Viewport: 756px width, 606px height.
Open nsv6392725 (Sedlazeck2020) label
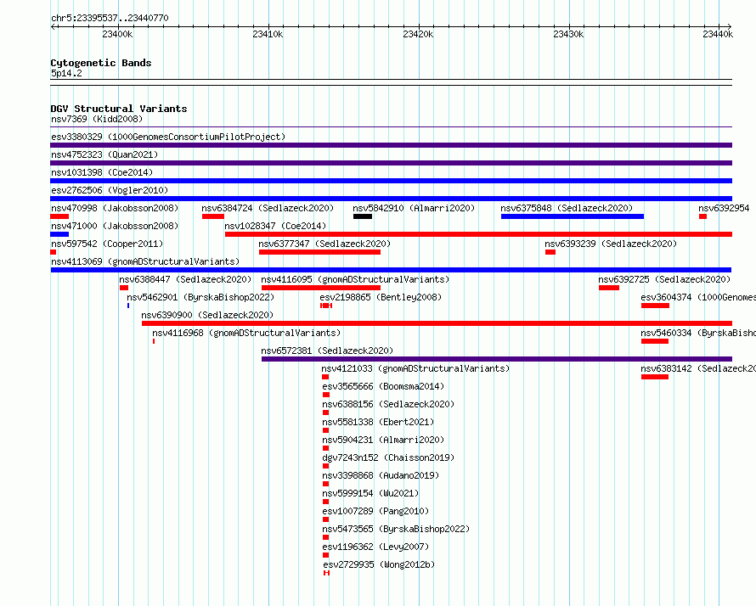664,279
